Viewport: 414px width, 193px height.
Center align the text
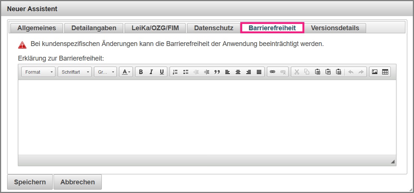[238, 72]
